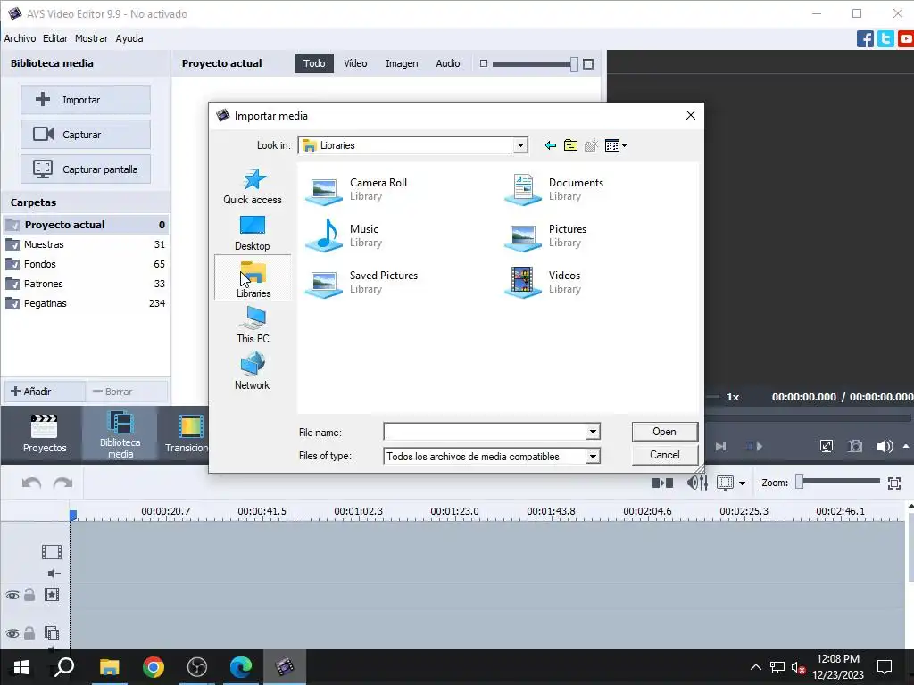Image resolution: width=914 pixels, height=685 pixels.
Task: Open the Saved Pictures library
Action: click(x=361, y=282)
